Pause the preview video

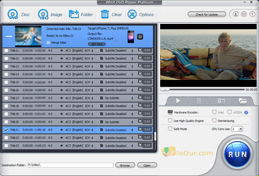click(199, 101)
